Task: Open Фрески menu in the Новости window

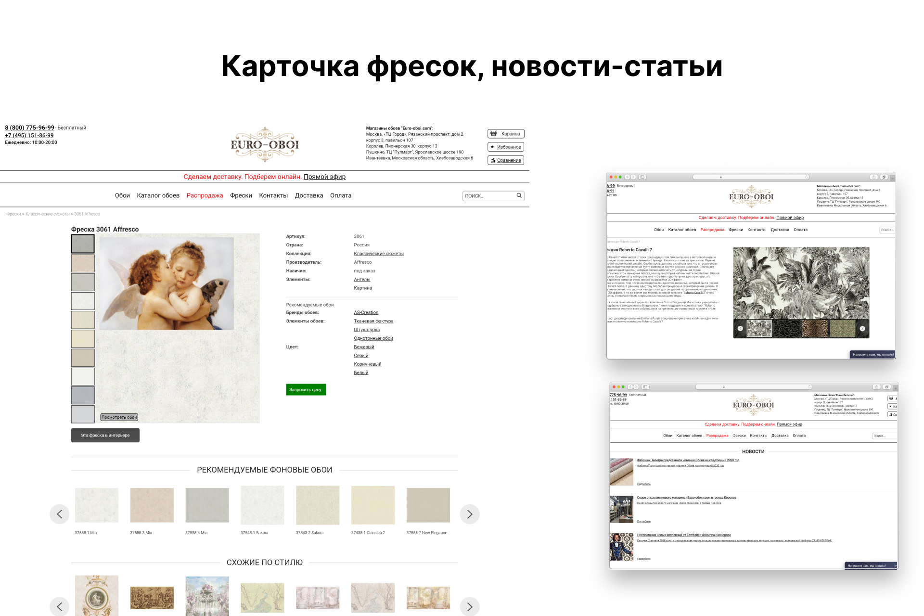Action: [x=739, y=436]
